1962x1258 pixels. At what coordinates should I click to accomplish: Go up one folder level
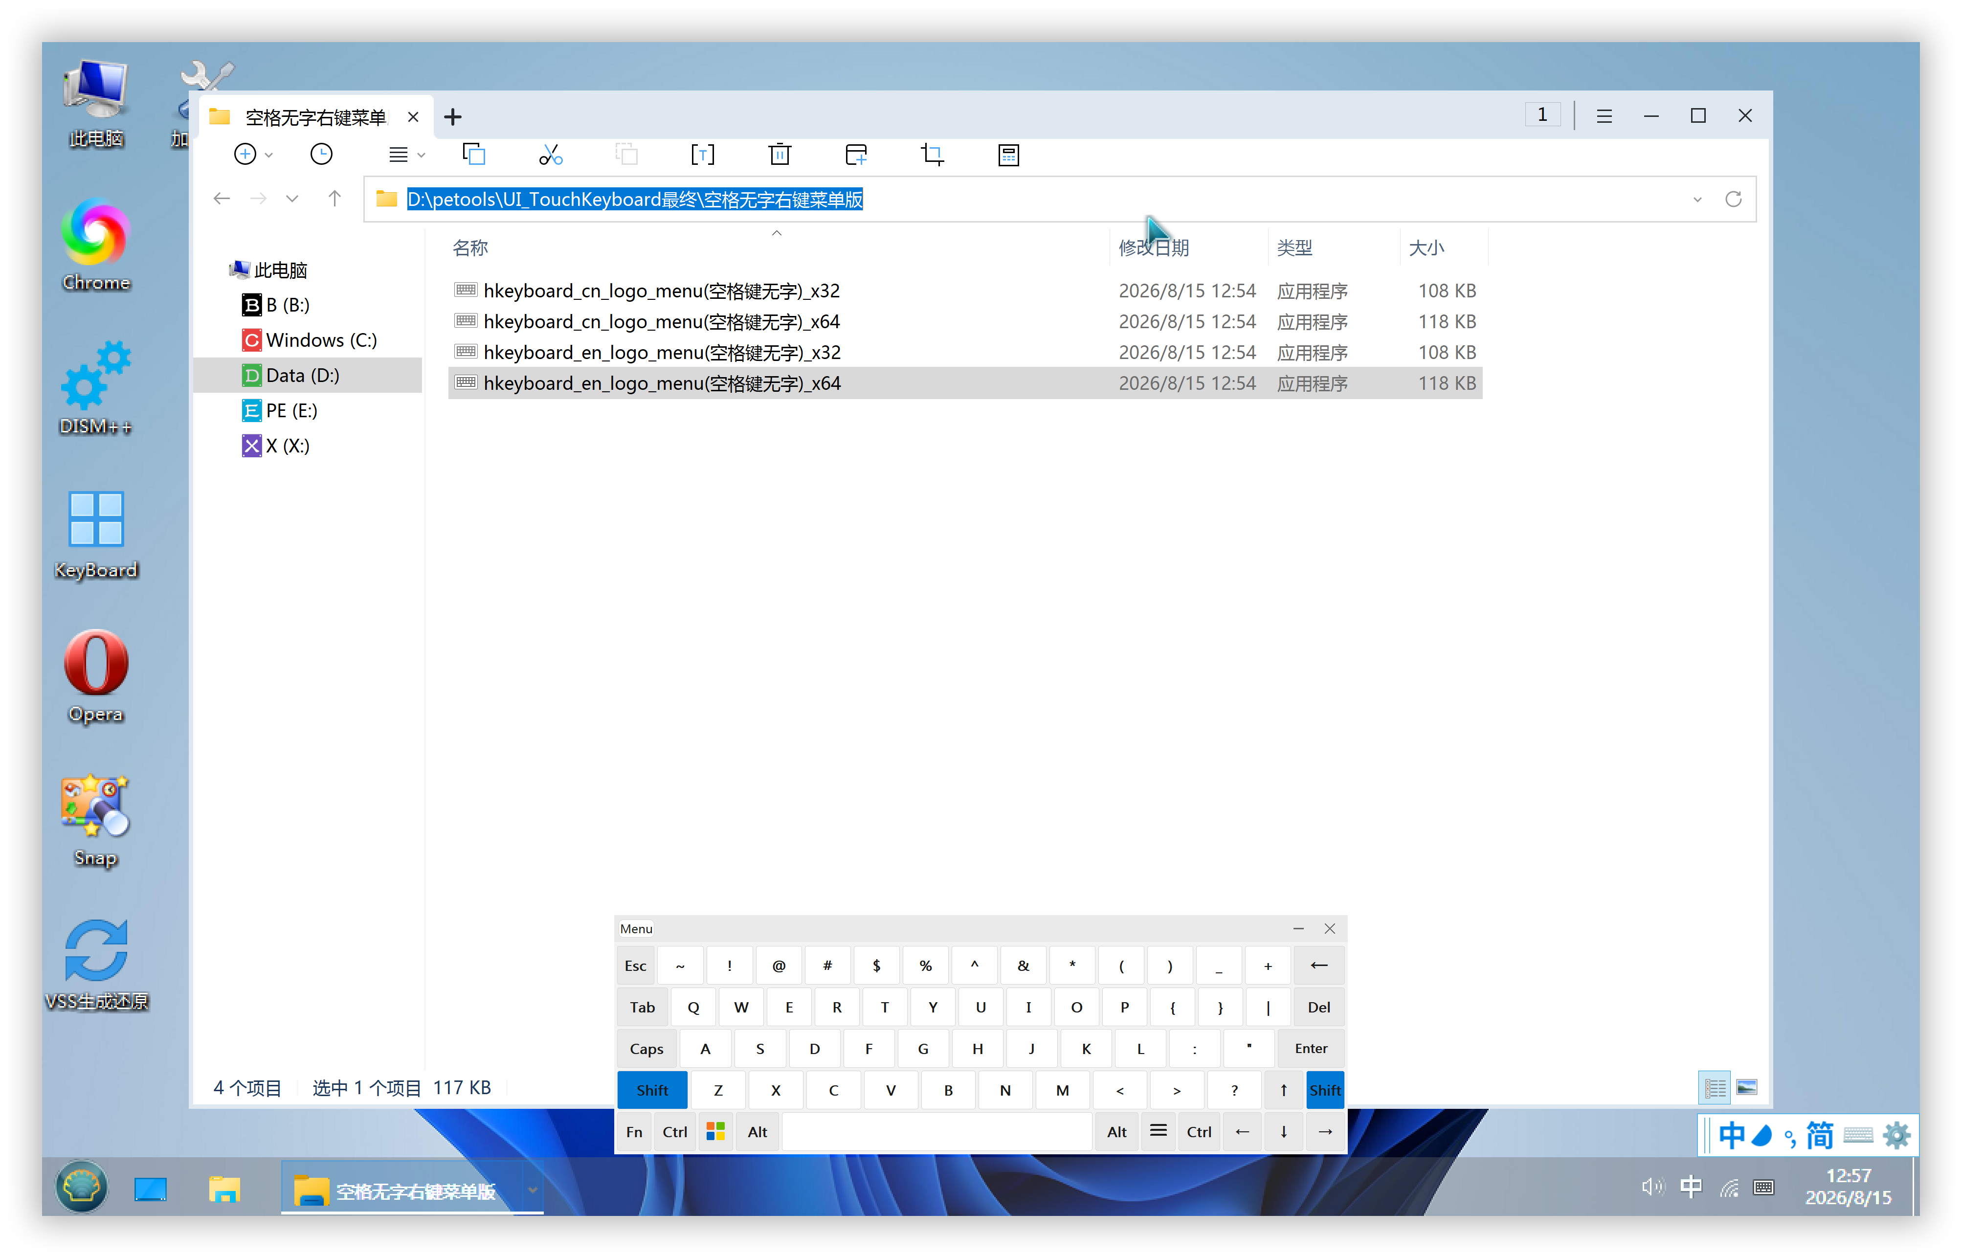coord(334,199)
